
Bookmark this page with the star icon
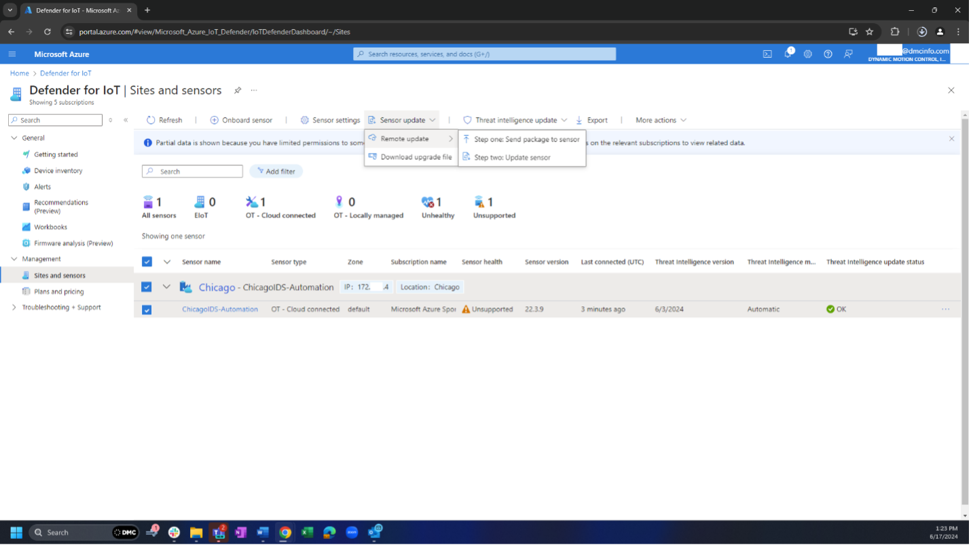tap(869, 31)
